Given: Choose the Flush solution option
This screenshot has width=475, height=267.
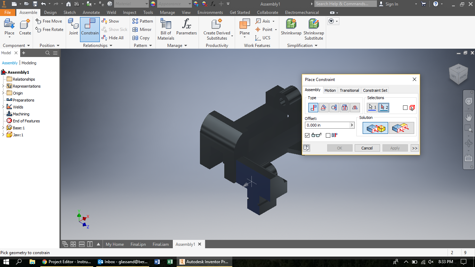Looking at the screenshot, I should click(x=401, y=128).
